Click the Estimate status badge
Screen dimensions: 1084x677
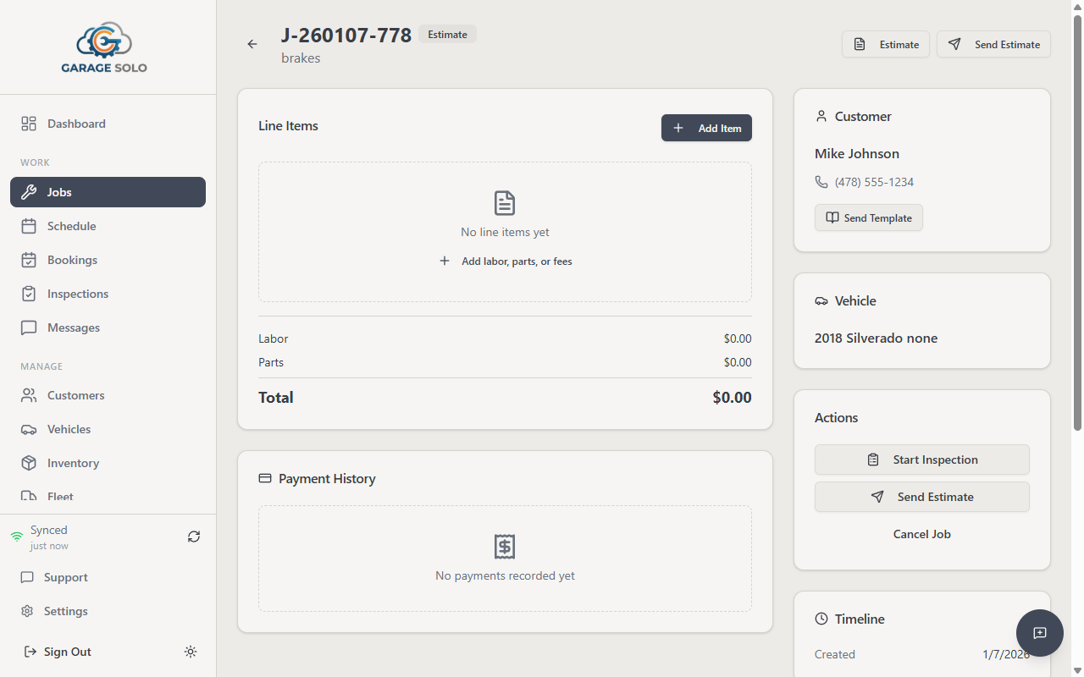(447, 35)
